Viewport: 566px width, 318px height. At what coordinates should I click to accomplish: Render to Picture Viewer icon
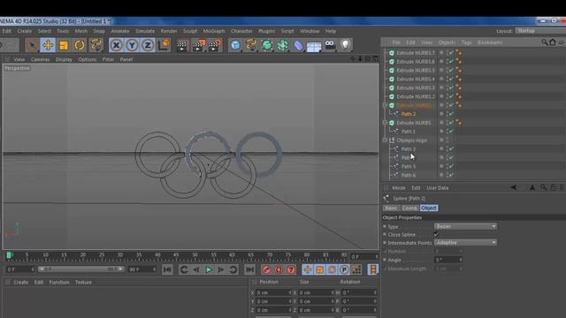point(198,45)
